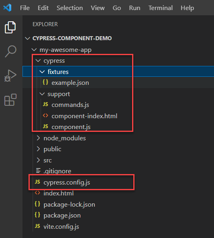Click the VS Code logo icon
The image size is (214, 238).
tap(7, 8)
